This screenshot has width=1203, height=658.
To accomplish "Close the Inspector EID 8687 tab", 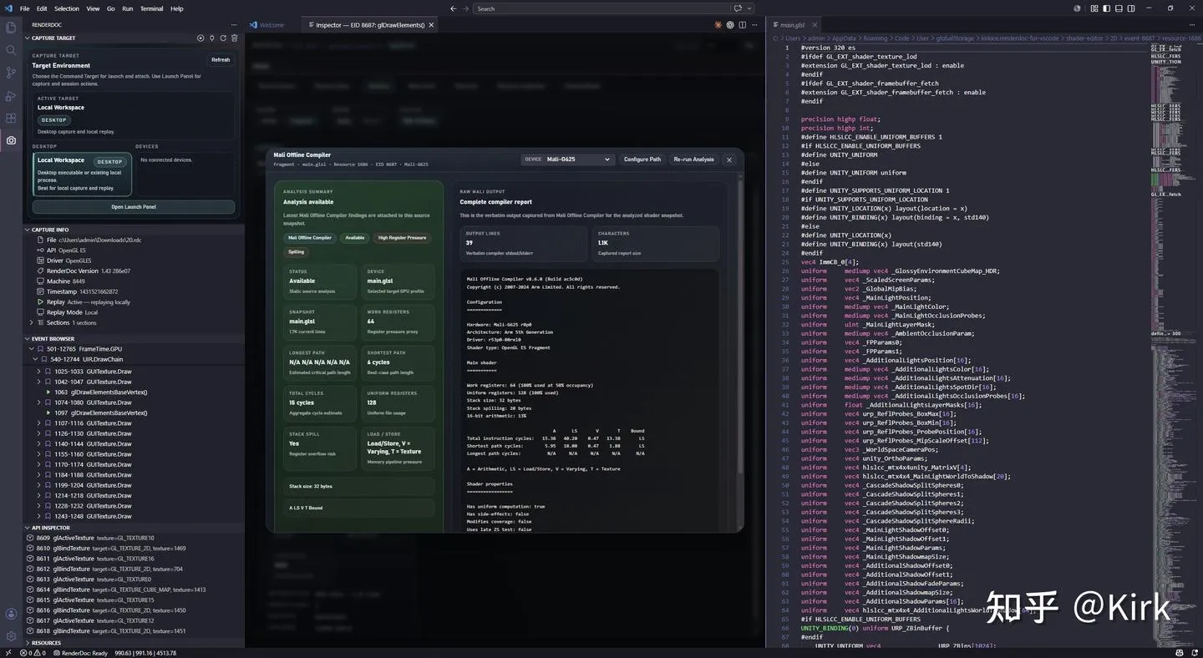I will click(x=431, y=25).
